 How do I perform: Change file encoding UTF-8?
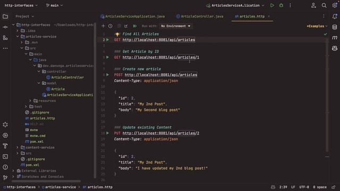pyautogui.click(x=304, y=187)
